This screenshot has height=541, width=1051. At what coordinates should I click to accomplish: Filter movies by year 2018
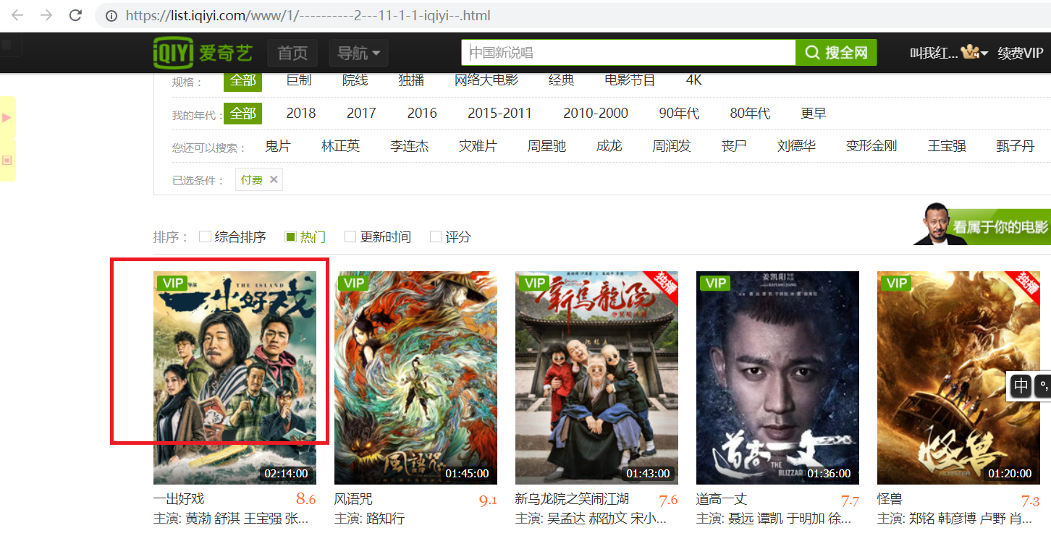coord(301,114)
